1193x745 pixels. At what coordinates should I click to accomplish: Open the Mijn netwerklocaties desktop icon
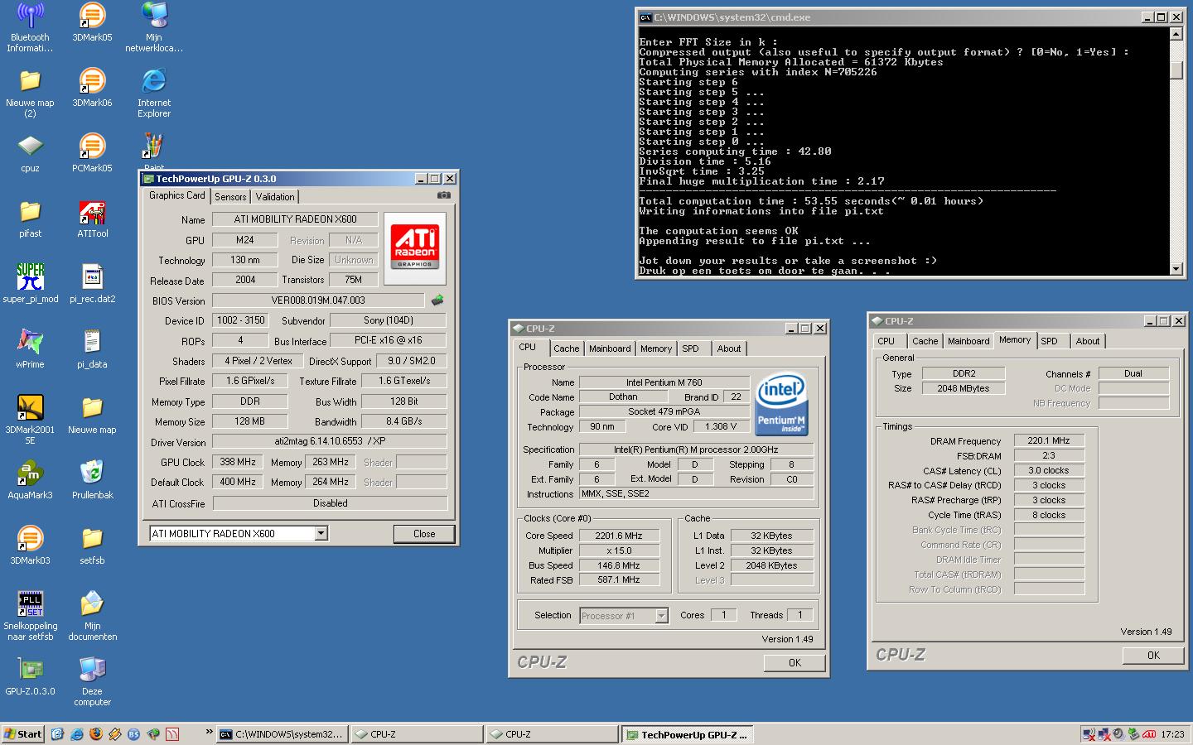point(154,26)
